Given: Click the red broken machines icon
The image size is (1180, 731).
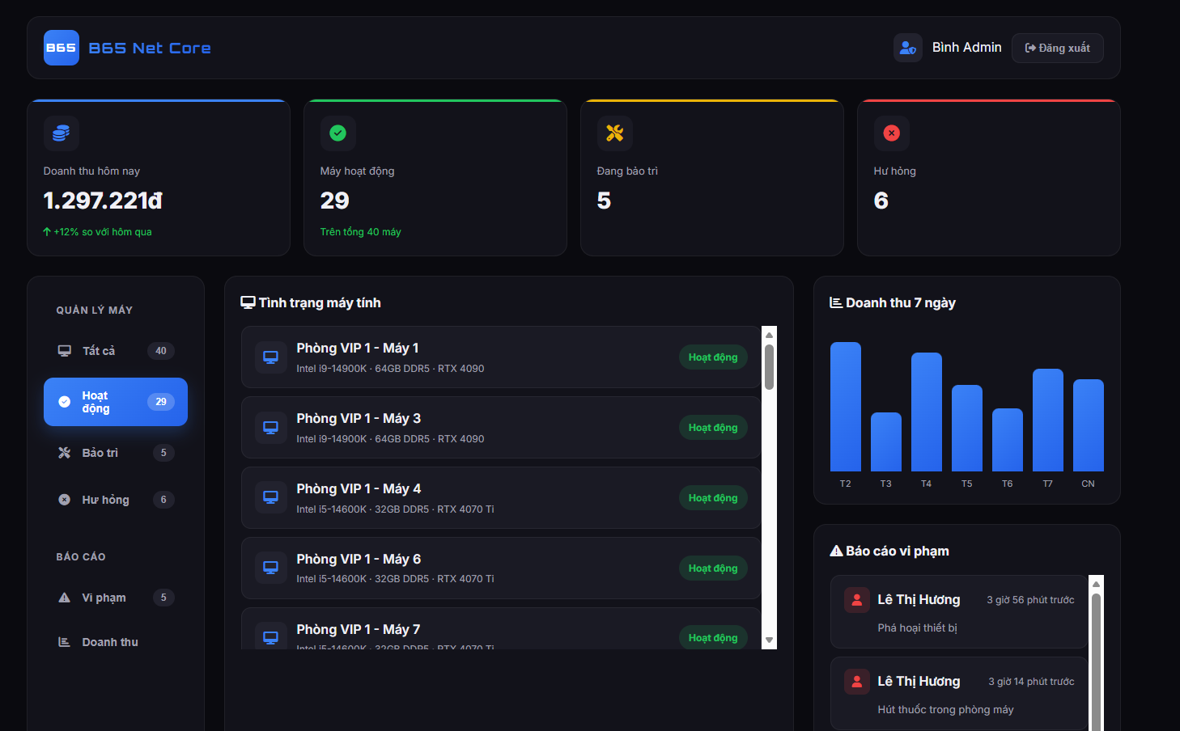Looking at the screenshot, I should pos(891,133).
